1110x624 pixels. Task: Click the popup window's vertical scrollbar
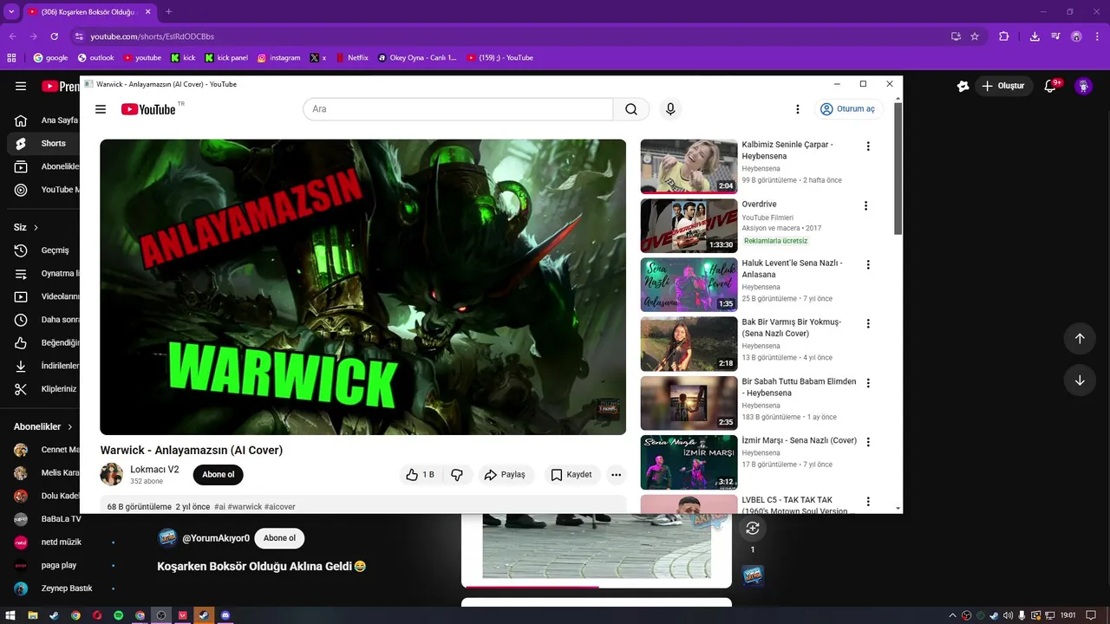click(898, 169)
